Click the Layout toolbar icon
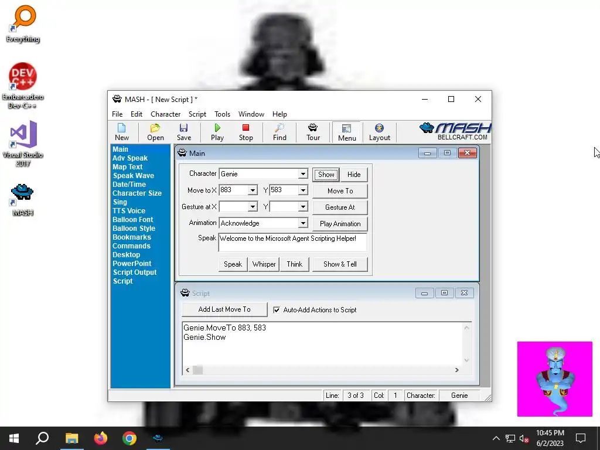The image size is (600, 450). click(379, 132)
